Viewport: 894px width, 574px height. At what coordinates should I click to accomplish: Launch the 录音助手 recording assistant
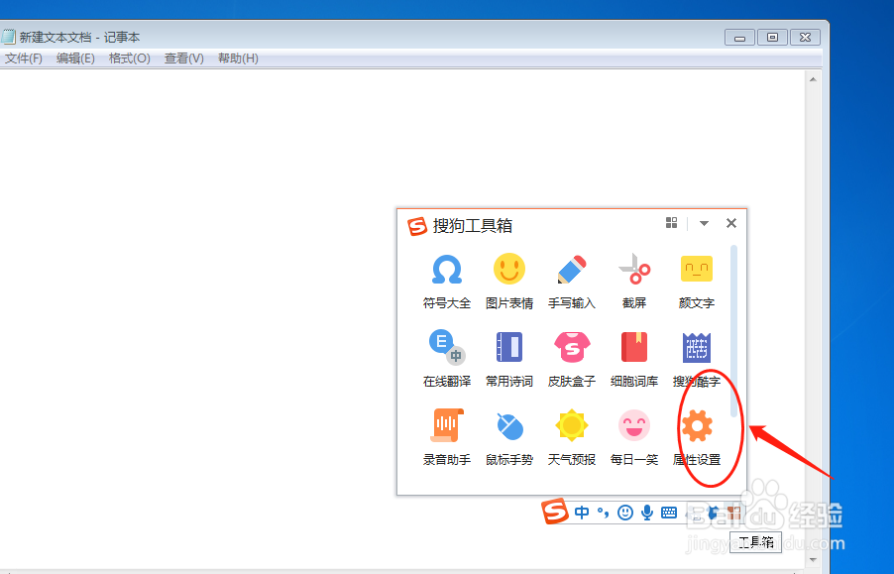coord(447,438)
